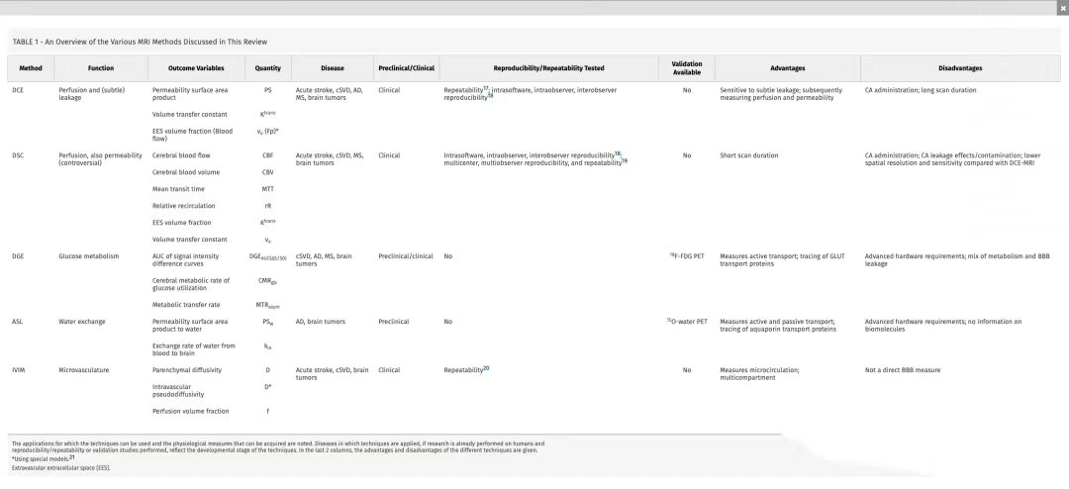Follow citation 19 after multicenter repeatability text
The image size is (1069, 489).
(625, 160)
